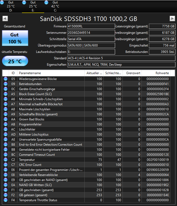Click status orb of Verbleibende Reserveblöcke row
This screenshot has width=177, height=206.
coord(6,175)
